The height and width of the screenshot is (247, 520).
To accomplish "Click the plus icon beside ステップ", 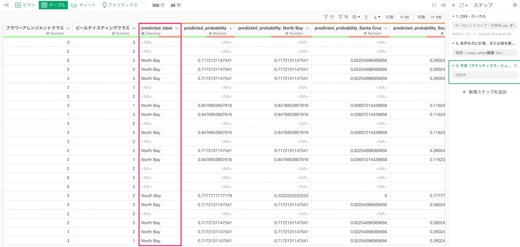I will [453, 5].
